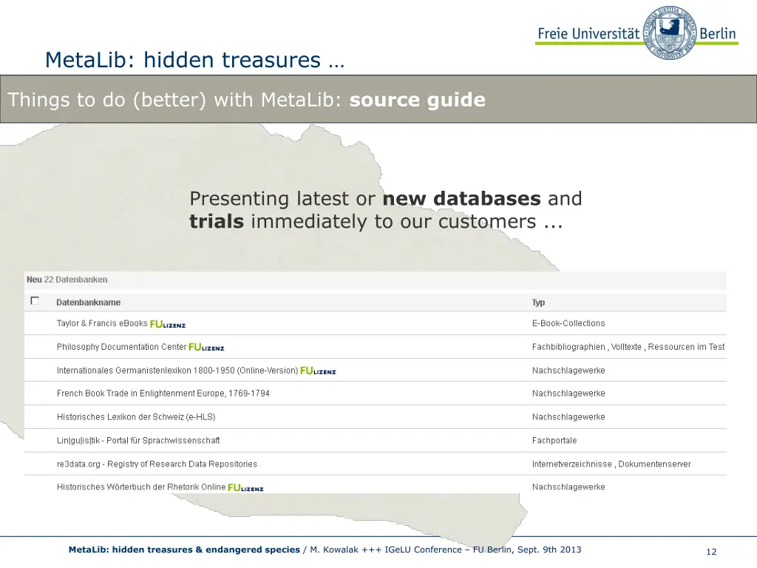The image size is (757, 568).
Task: Click Nachschlagewerke in the Lexikon der Schweiz row
Action: 568,417
